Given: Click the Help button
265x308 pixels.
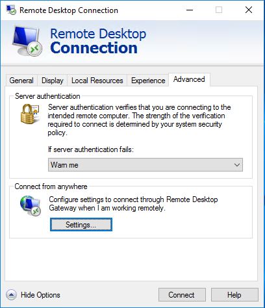Looking at the screenshot, I should click(x=234, y=295).
